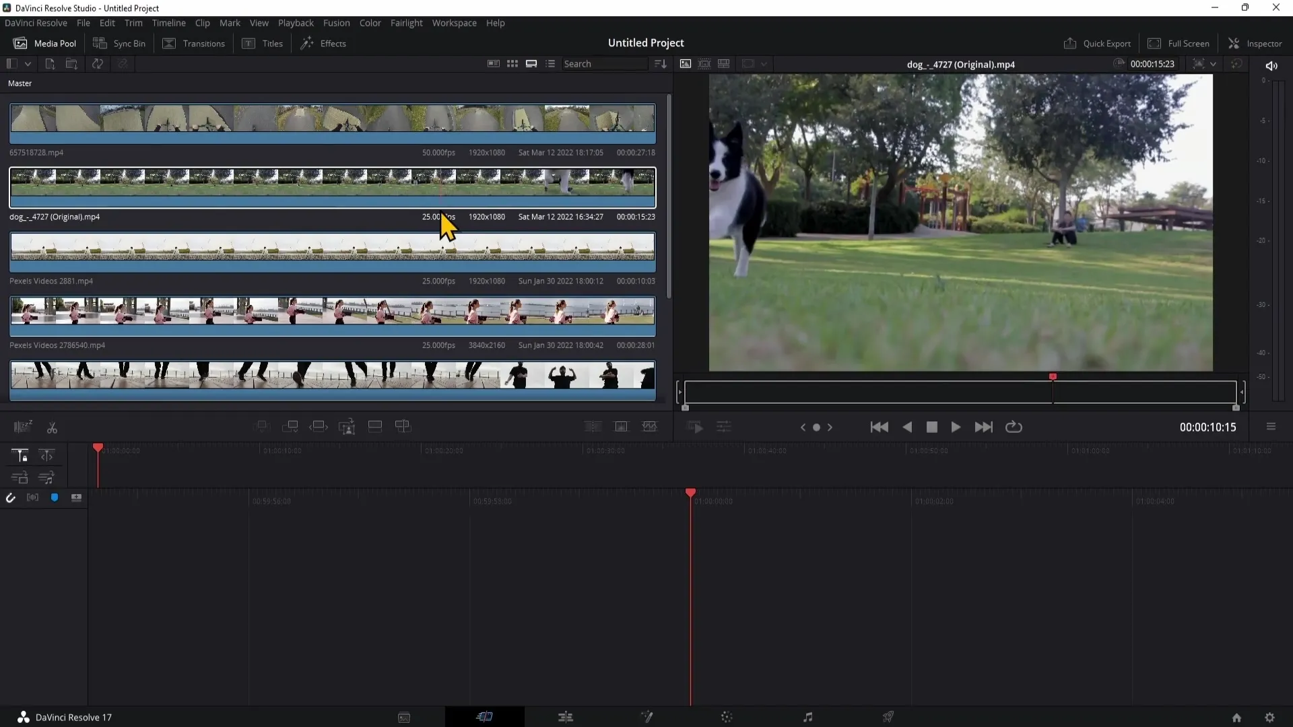Open the Playback menu item
The width and height of the screenshot is (1293, 727).
point(296,22)
